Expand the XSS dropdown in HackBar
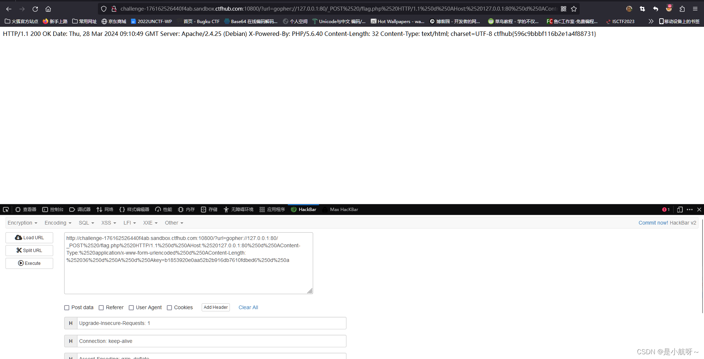Screen dimensions: 704x359 [109, 223]
